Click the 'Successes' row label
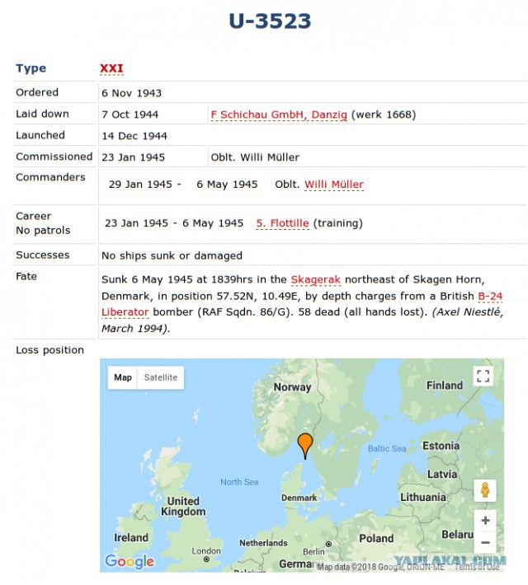Screen dimensions: 528x585 43,255
